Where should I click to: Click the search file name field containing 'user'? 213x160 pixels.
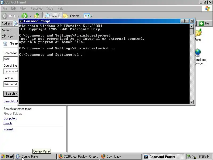(11, 59)
